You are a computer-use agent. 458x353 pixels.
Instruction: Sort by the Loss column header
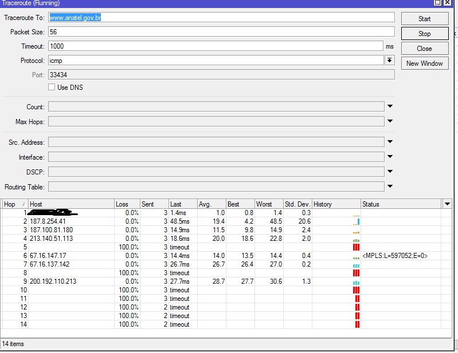[x=127, y=204]
